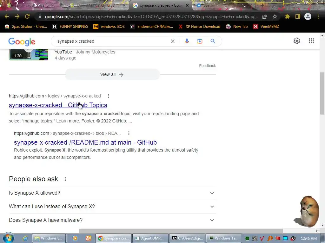The image size is (325, 243).
Task: Open the 'FUNNY SNIPPIES' bookmark
Action: coord(70,27)
